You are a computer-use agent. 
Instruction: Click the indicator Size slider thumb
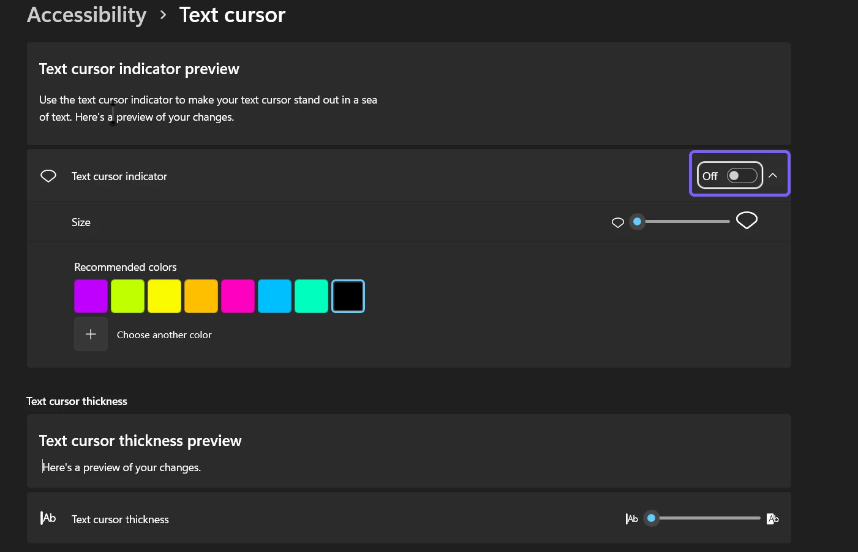tap(638, 221)
